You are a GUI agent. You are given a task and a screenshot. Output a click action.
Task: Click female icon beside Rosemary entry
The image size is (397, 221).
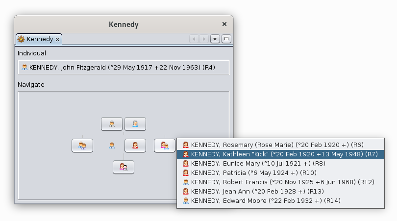click(186, 145)
